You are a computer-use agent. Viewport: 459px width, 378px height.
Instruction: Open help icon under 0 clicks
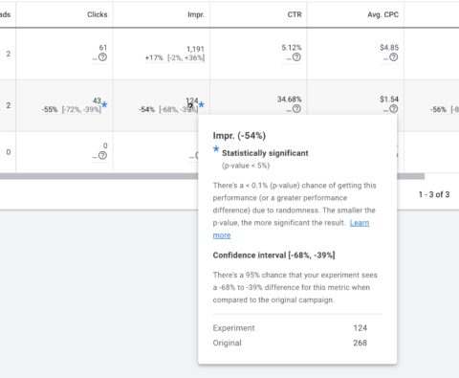(x=102, y=156)
